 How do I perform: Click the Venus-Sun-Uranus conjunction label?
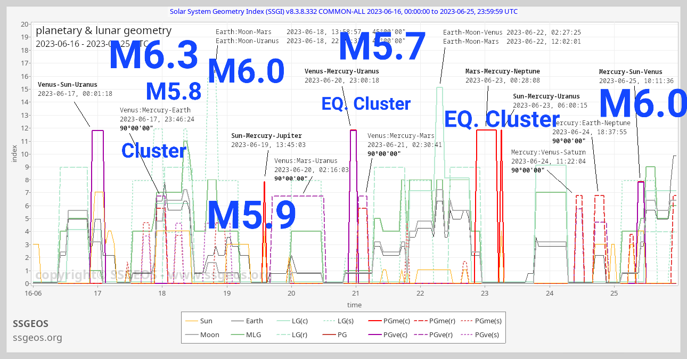point(68,85)
